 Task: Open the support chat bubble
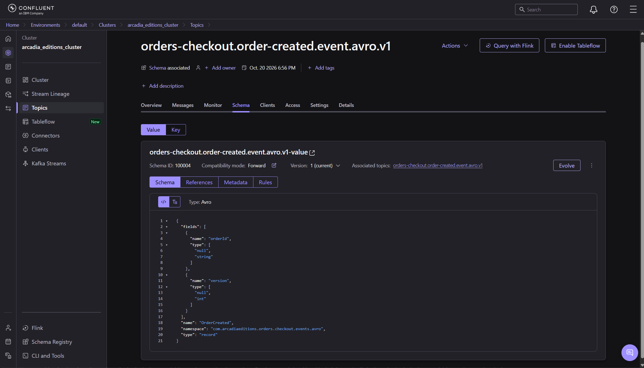coord(630,353)
